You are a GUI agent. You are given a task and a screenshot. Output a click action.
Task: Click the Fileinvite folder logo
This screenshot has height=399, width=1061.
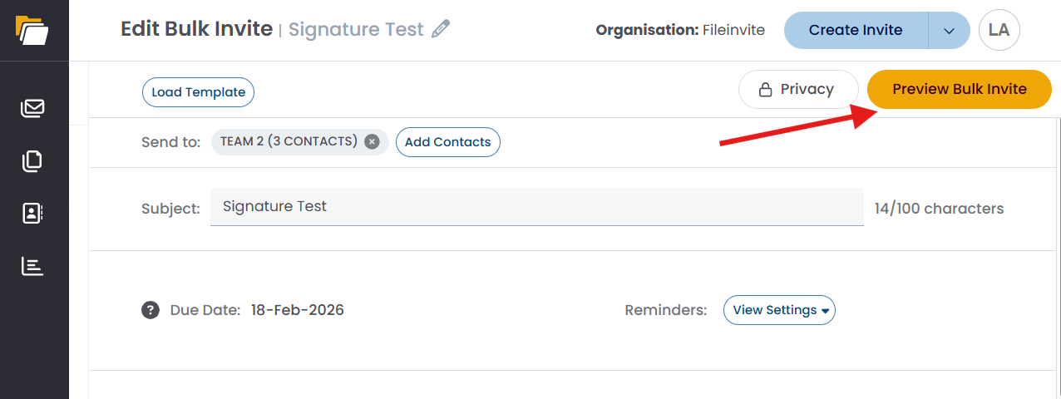pyautogui.click(x=32, y=29)
